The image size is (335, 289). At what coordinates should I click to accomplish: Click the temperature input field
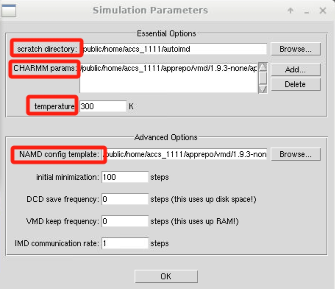103,107
